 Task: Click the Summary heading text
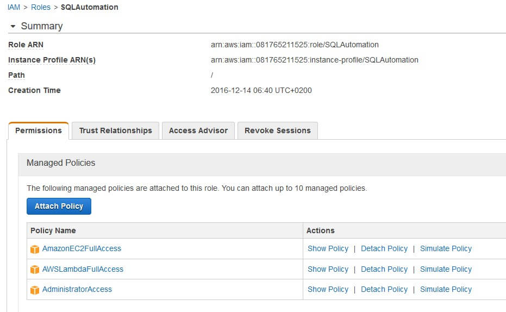[x=42, y=26]
